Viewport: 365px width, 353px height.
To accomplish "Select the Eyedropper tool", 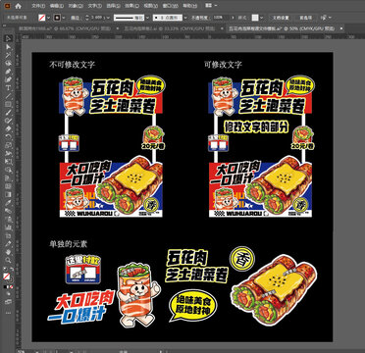I will pos(8,203).
